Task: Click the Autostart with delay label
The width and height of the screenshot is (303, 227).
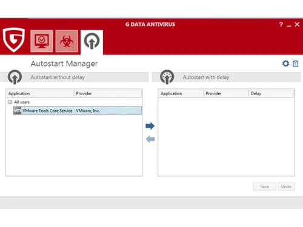Action: click(206, 77)
